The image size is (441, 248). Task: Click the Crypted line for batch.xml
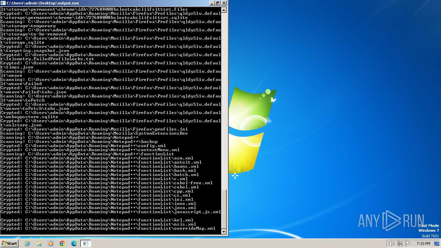tap(100, 175)
